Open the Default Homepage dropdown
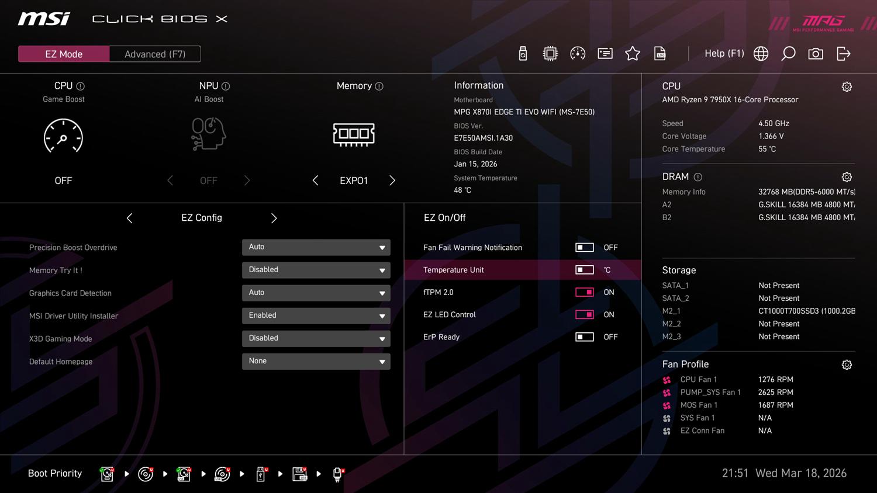 pyautogui.click(x=316, y=361)
